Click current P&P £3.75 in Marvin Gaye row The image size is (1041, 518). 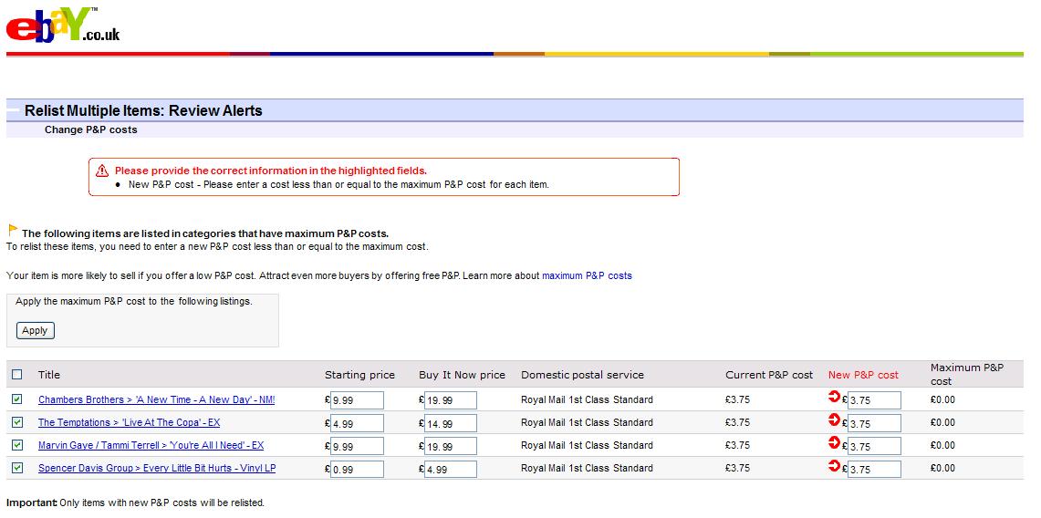point(737,445)
